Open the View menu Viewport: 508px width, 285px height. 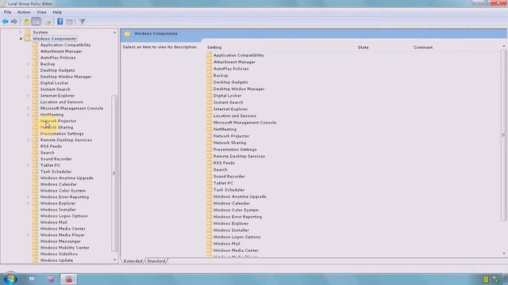[41, 12]
